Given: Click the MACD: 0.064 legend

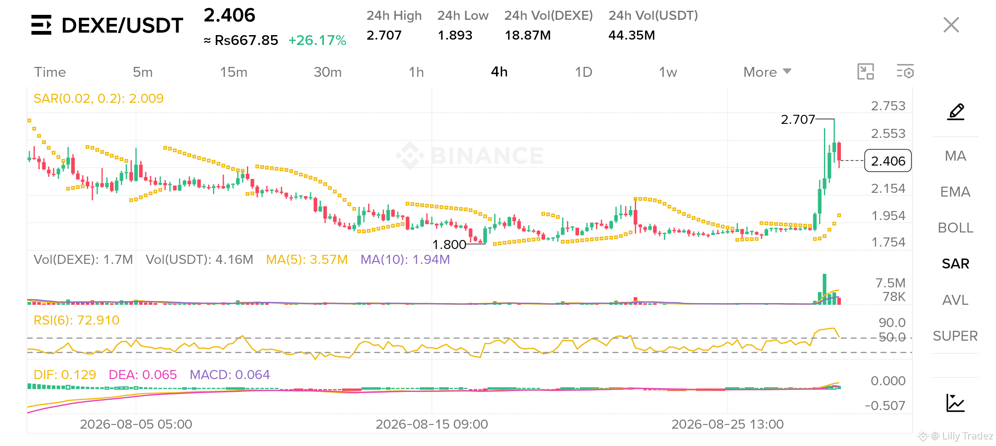Looking at the screenshot, I should 230,375.
